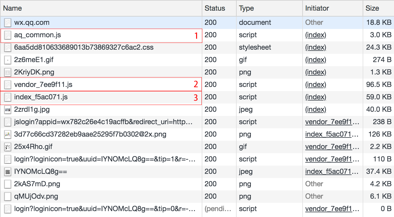
Task: Select the index_f5ac071.js request name
Action: tap(41, 97)
